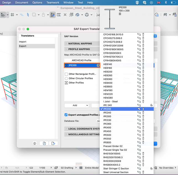
Task: Open the dropdown arrow beside the gravity icon
Action: 48,15
